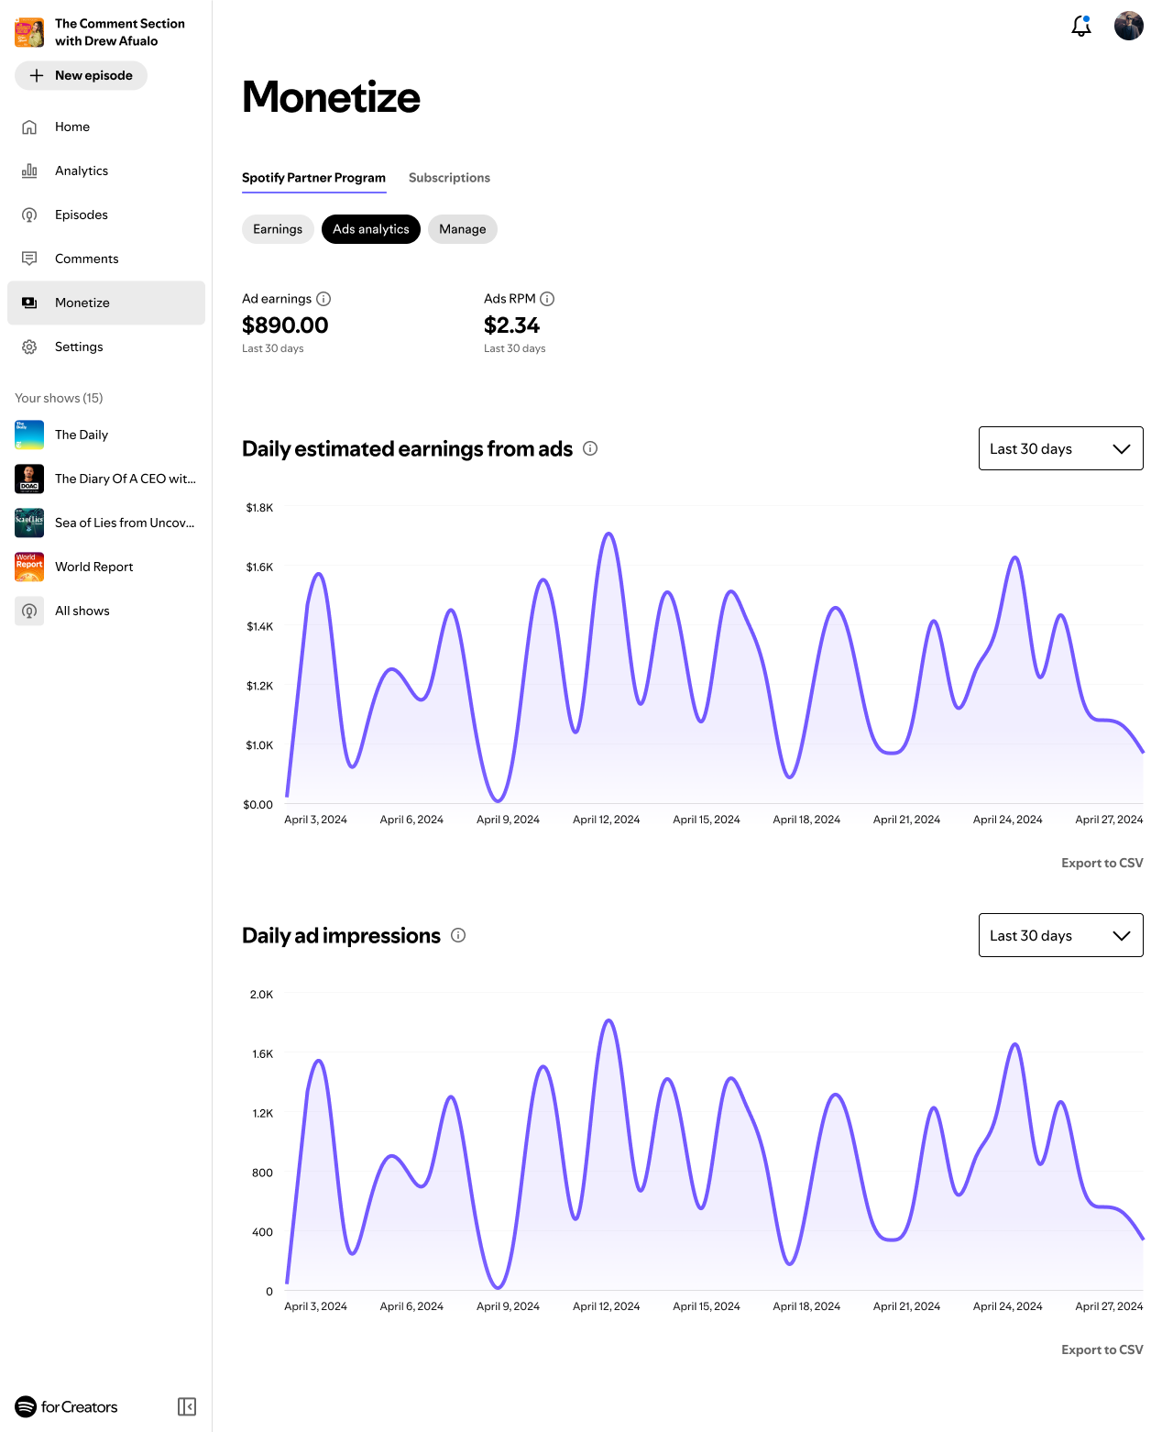Screen dimensions: 1173x1432
Task: Click the Daily estimated earnings from ads heading
Action: 407,448
